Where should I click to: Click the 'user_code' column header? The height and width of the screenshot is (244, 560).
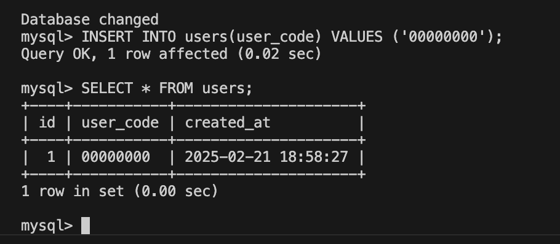[120, 123]
